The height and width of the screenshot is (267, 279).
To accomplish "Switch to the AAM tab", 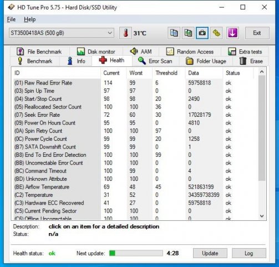I will 140,52.
